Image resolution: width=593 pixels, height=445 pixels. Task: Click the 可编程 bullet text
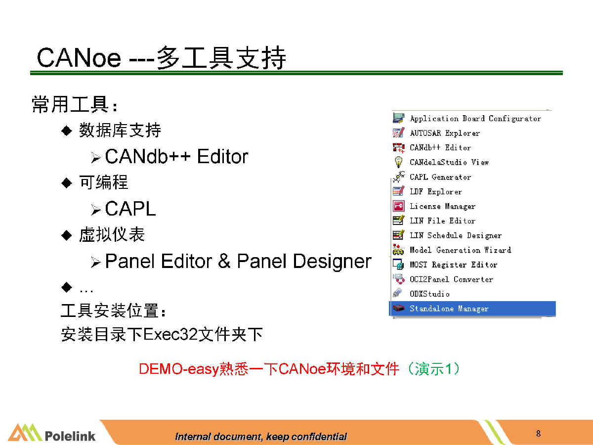[x=103, y=182]
